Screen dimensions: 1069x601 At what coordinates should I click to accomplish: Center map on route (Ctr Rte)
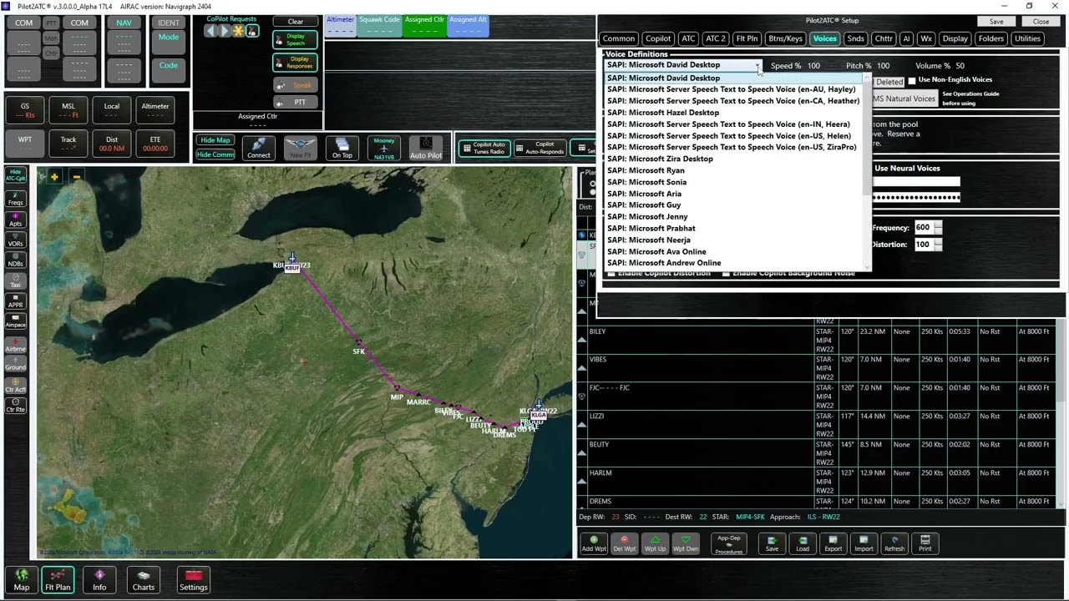(15, 405)
